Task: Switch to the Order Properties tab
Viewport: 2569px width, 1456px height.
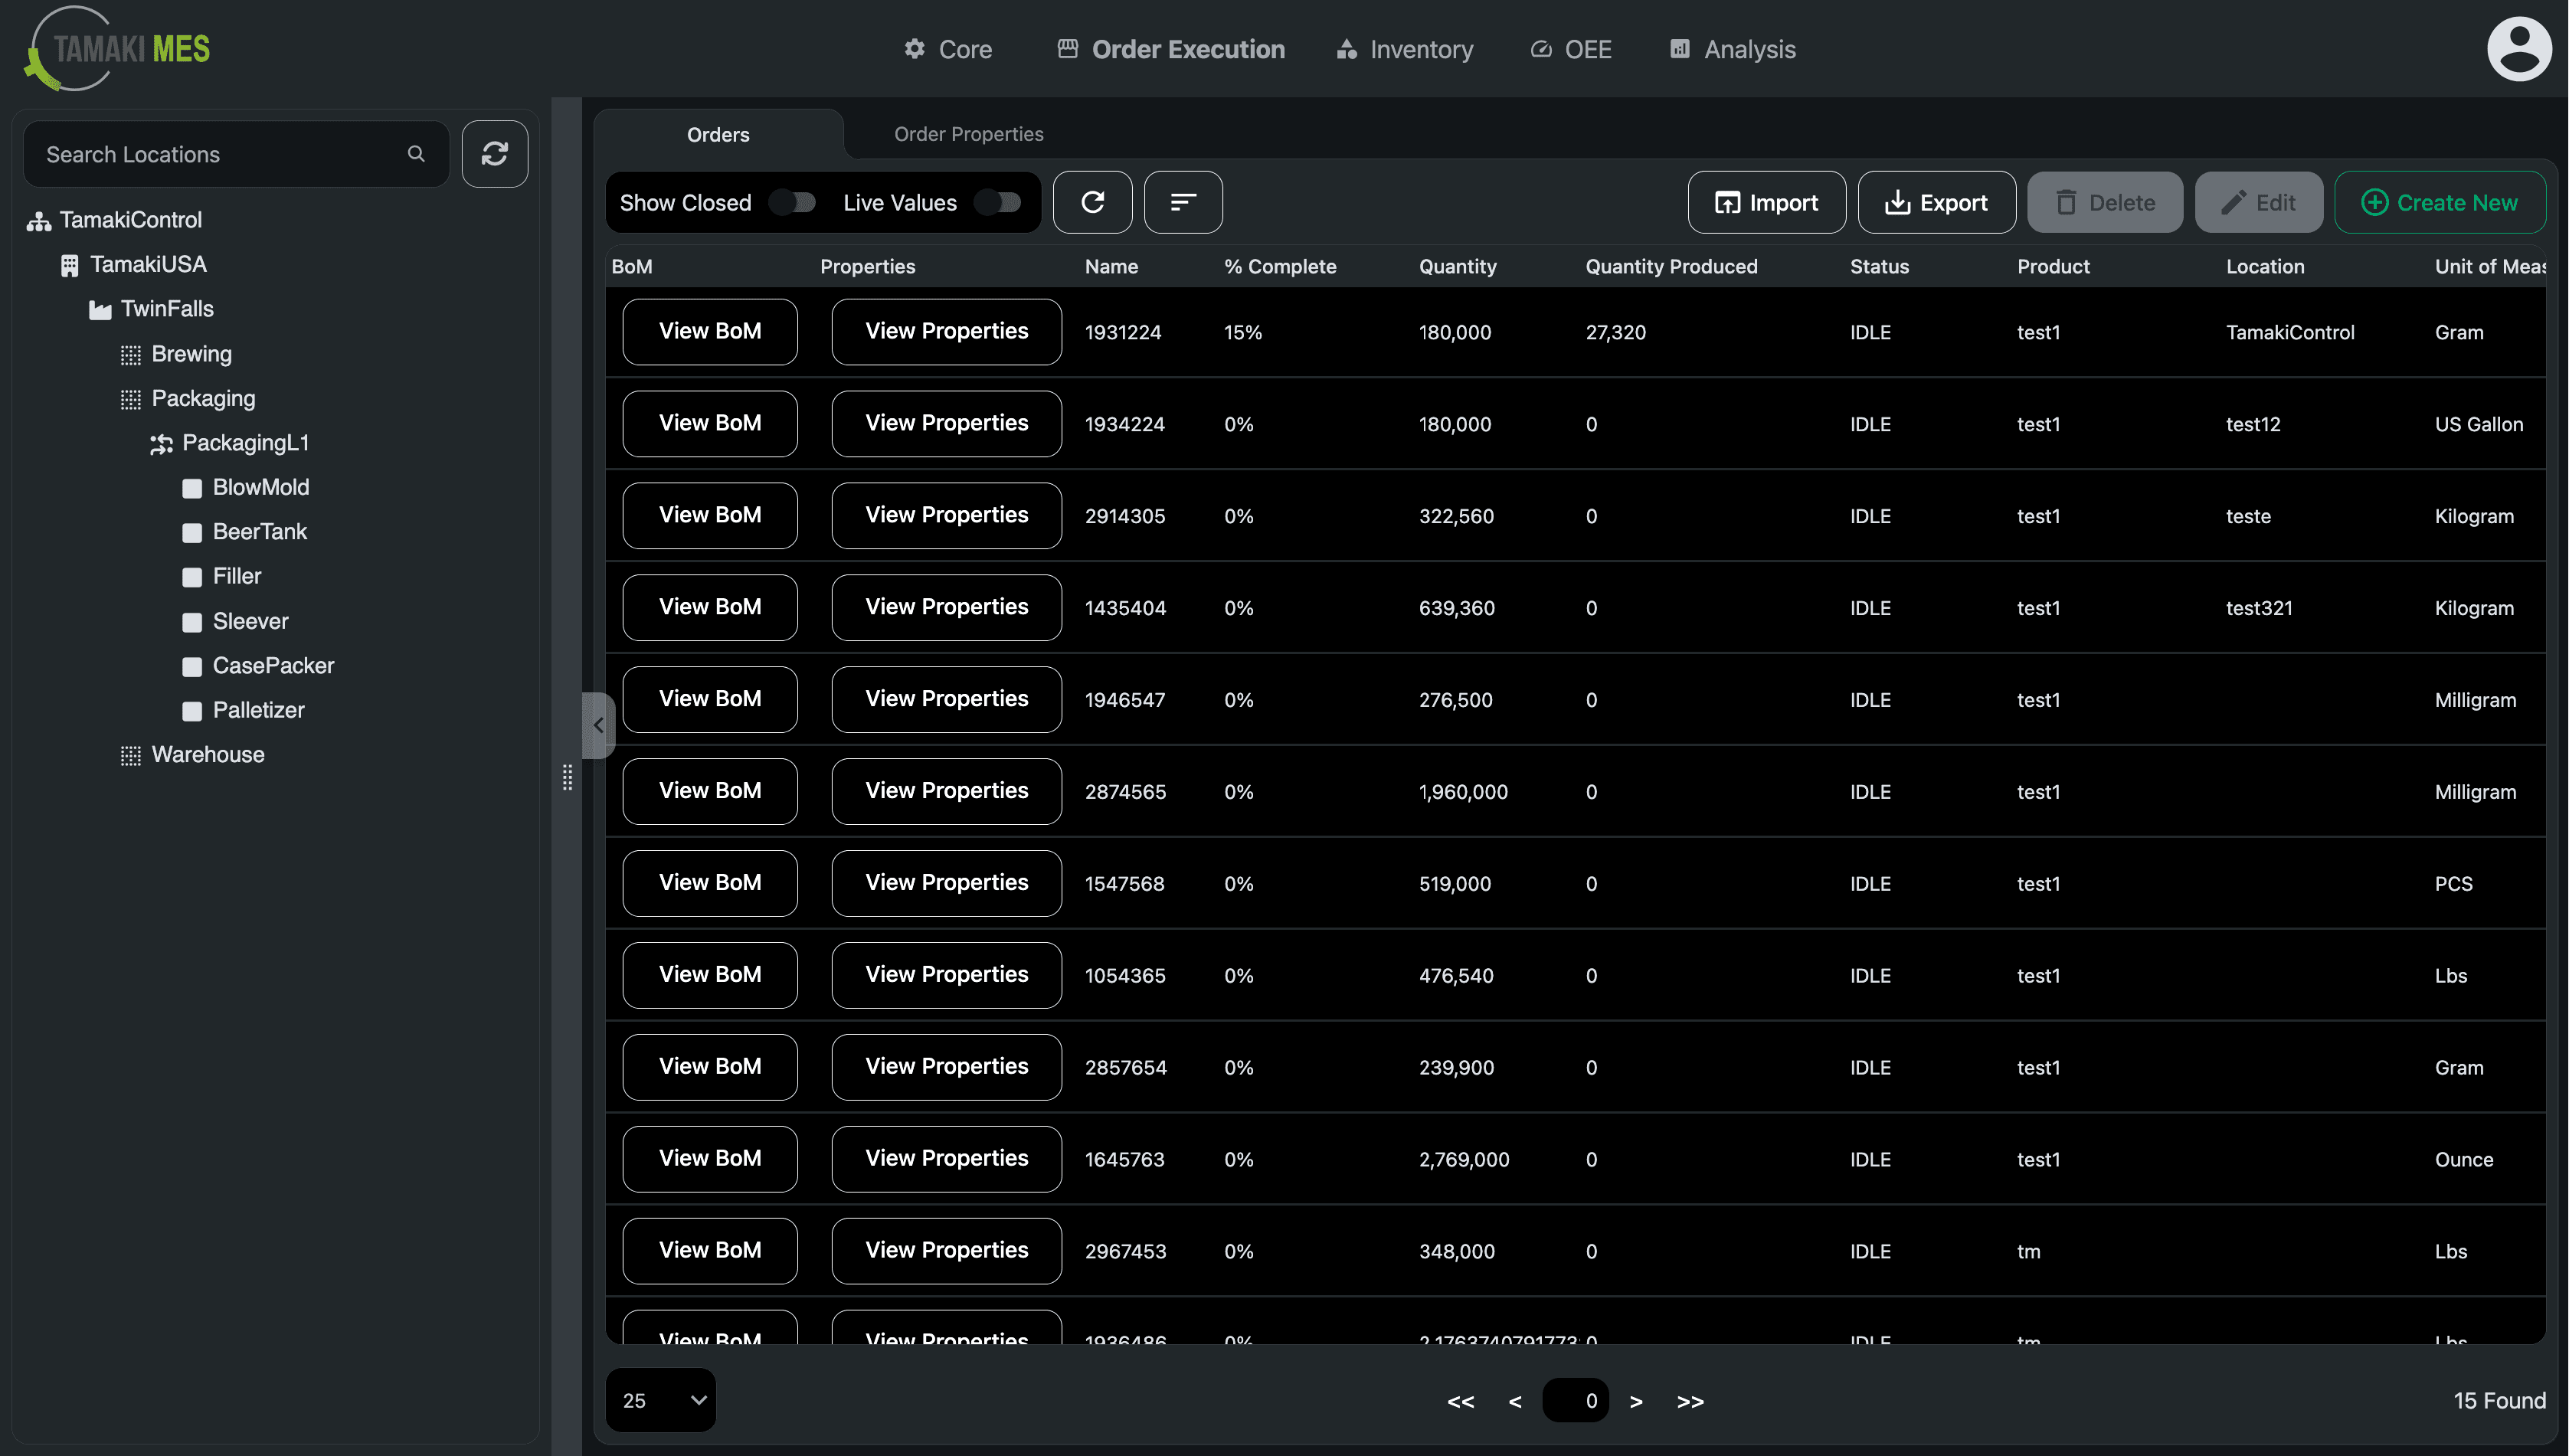Action: [968, 134]
